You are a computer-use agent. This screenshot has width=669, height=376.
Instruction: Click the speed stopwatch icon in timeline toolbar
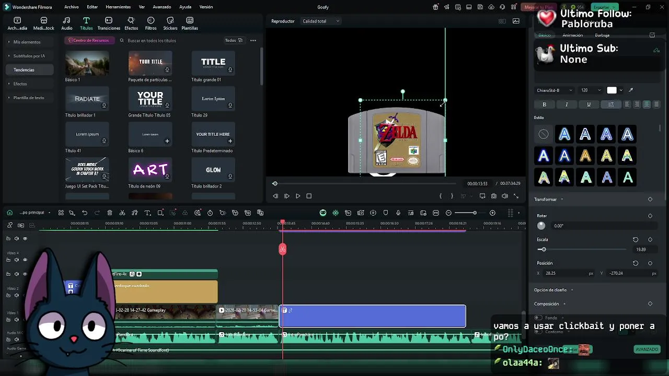point(210,213)
